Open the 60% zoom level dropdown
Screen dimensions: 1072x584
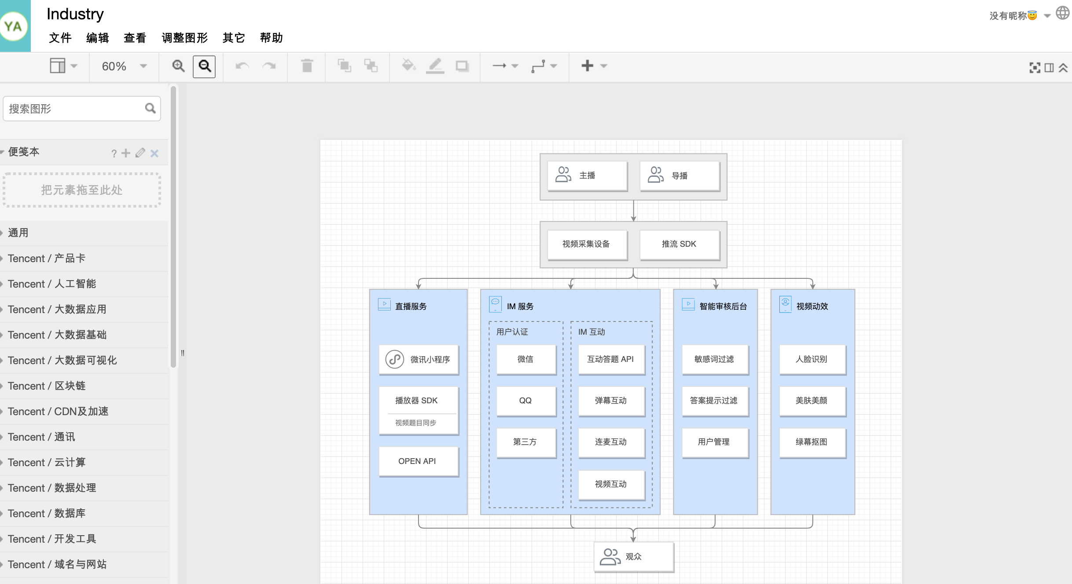[124, 66]
